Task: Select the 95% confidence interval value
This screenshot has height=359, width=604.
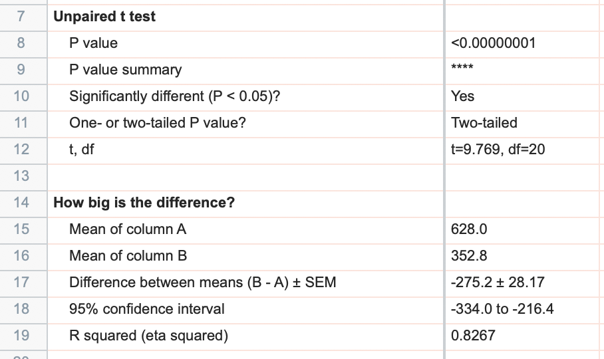Action: pyautogui.click(x=502, y=309)
